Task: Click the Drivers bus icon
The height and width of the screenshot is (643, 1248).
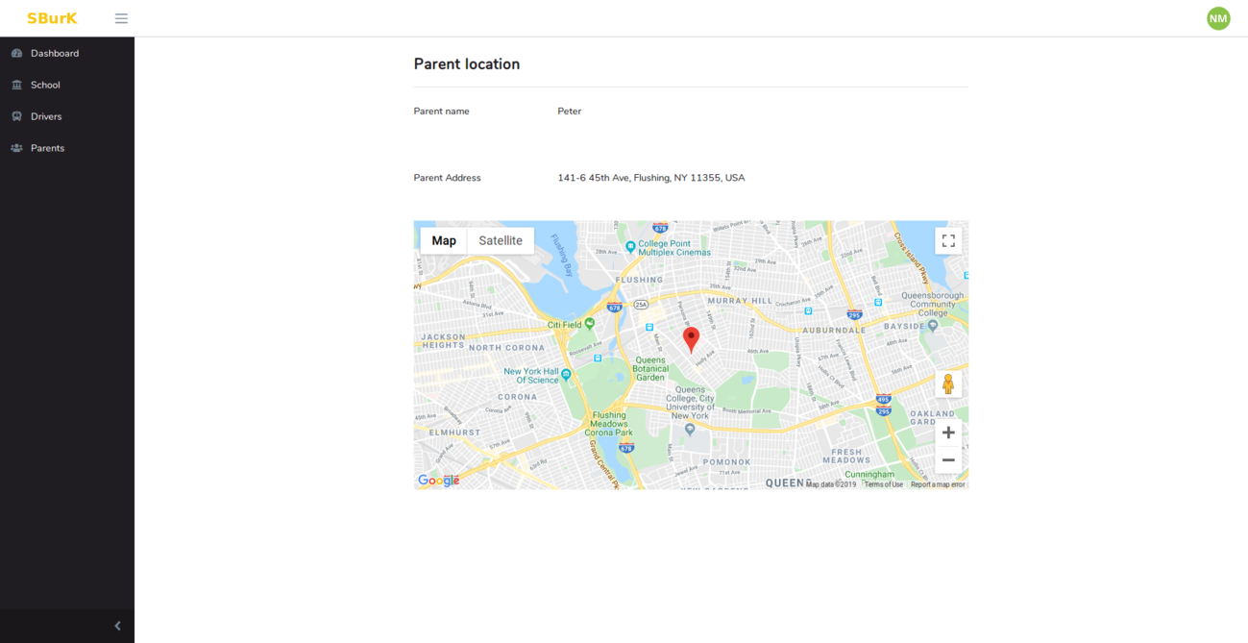Action: [16, 116]
